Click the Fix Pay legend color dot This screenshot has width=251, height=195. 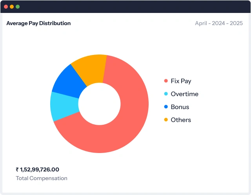pos(166,81)
